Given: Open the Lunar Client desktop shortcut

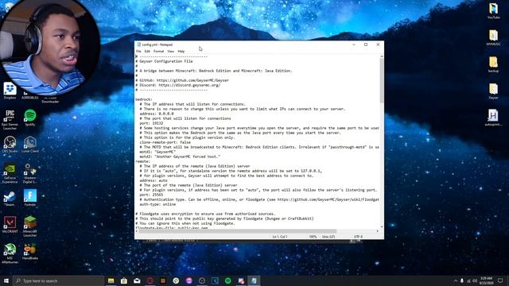Looking at the screenshot, I should (x=30, y=145).
